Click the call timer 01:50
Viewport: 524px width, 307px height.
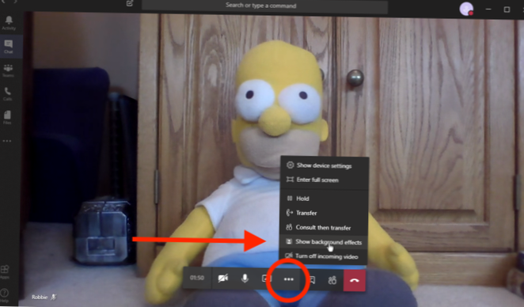coord(197,278)
